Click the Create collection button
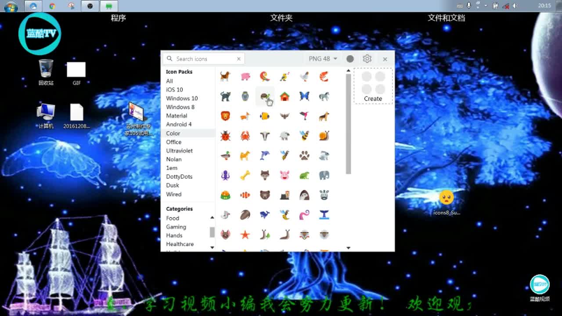562x316 pixels. point(373,86)
